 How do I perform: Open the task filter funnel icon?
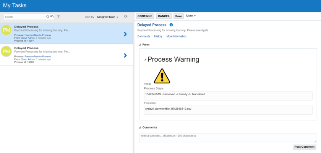click(58, 17)
